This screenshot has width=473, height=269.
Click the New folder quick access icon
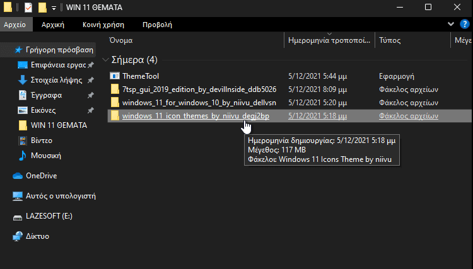(x=42, y=7)
